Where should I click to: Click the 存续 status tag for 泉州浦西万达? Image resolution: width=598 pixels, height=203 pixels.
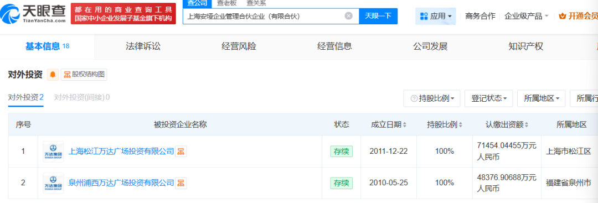pos(341,183)
